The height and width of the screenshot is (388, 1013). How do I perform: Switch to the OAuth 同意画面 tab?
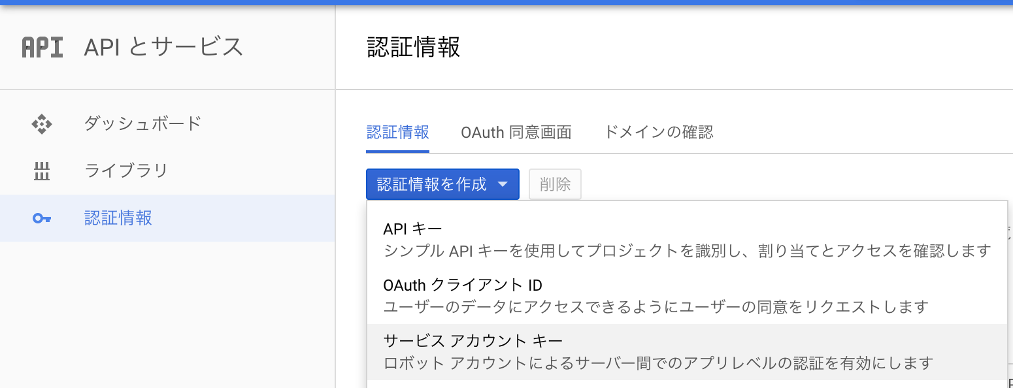(516, 133)
